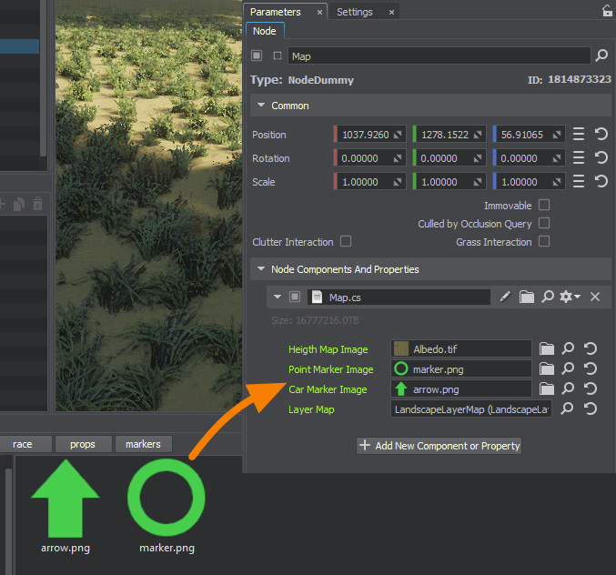Select the markers tab in the asset browser
The image size is (616, 575).
(143, 444)
